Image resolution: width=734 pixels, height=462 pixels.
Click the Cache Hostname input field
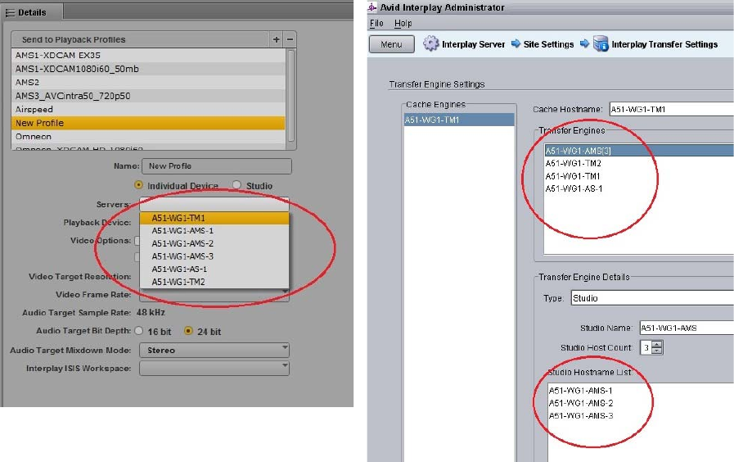tap(671, 109)
